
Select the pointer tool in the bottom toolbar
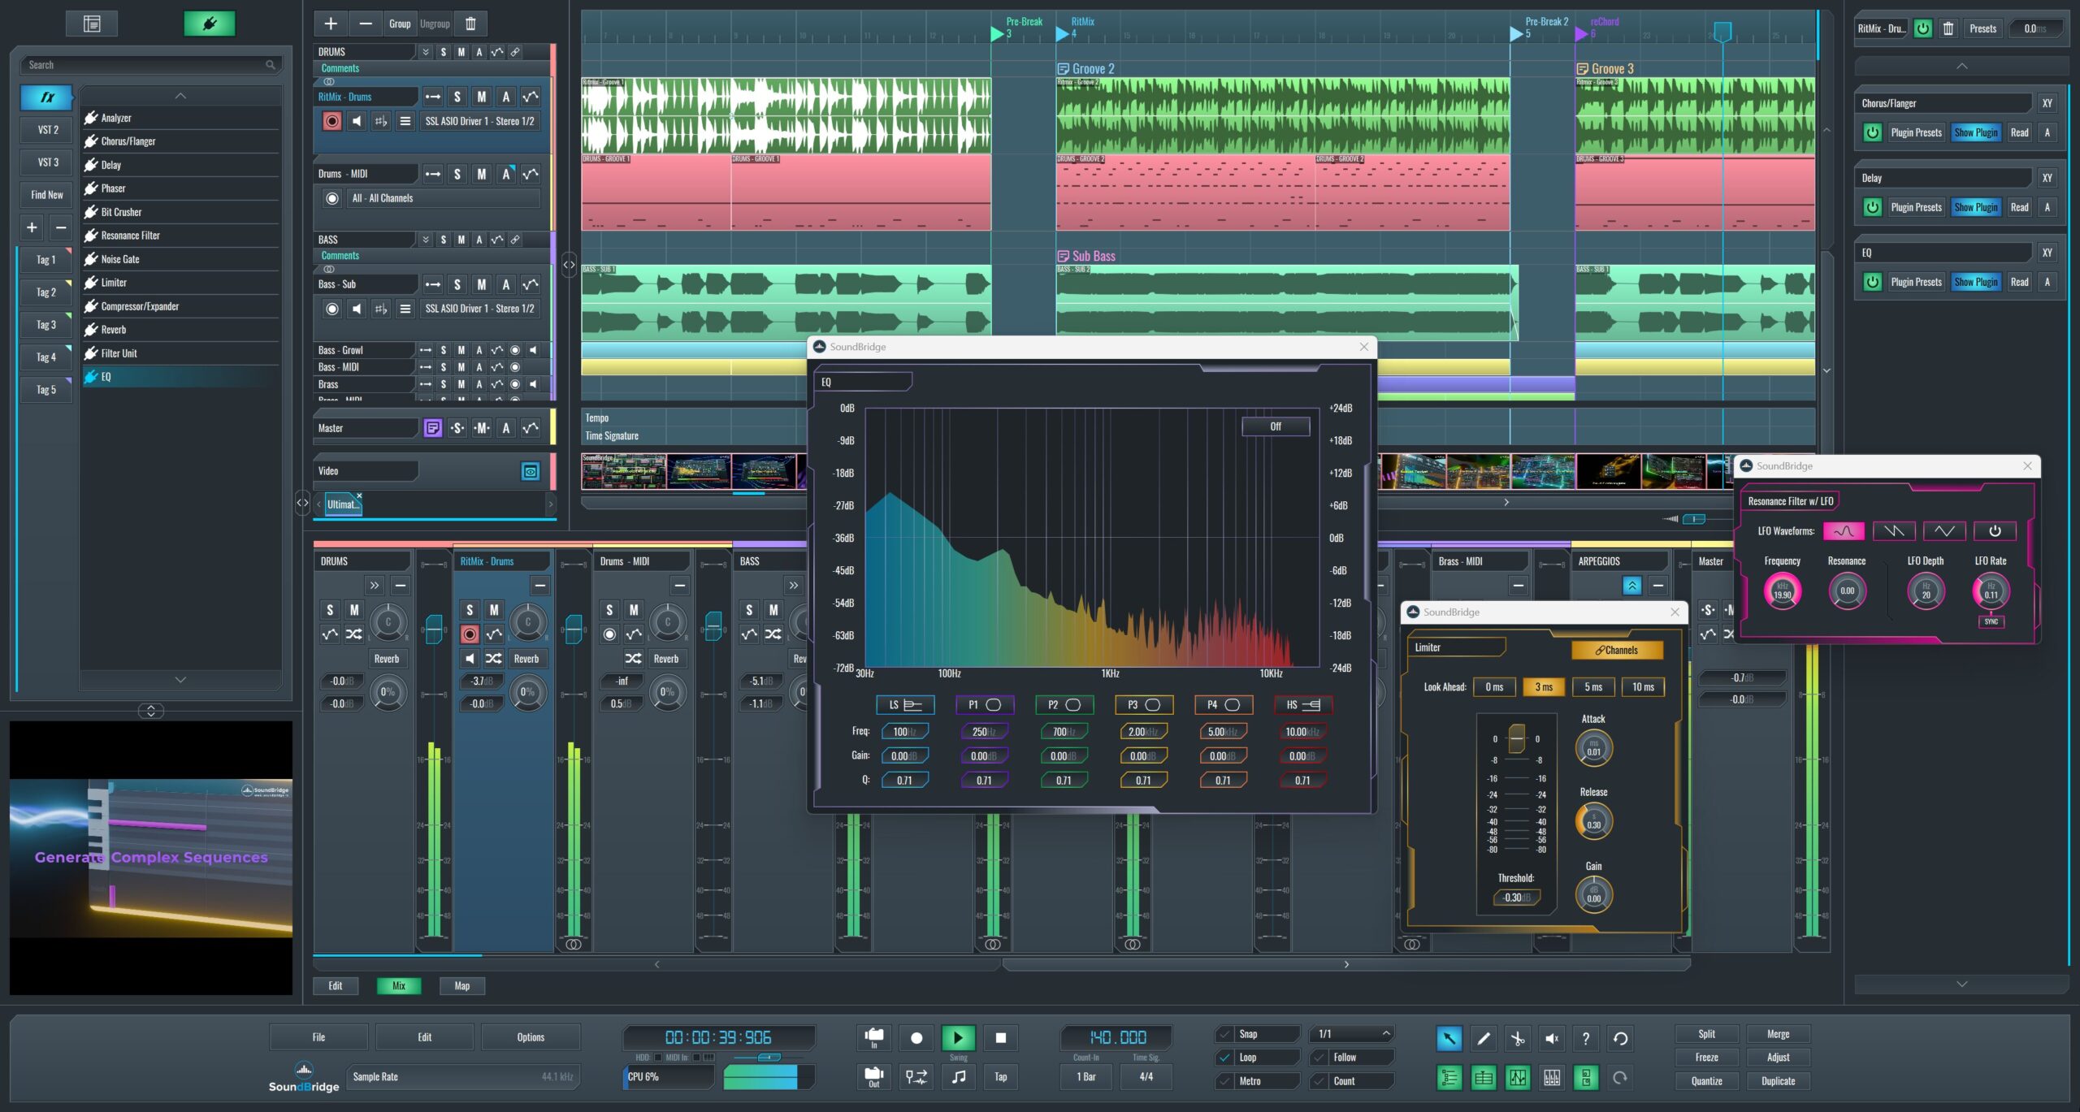(1450, 1037)
